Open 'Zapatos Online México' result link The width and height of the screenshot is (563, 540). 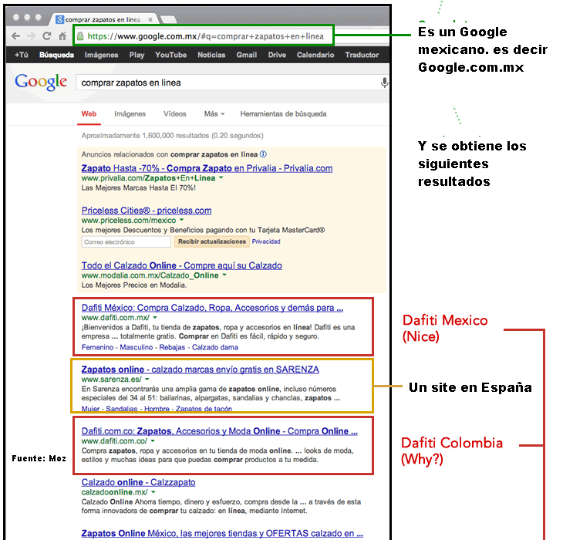point(222,534)
